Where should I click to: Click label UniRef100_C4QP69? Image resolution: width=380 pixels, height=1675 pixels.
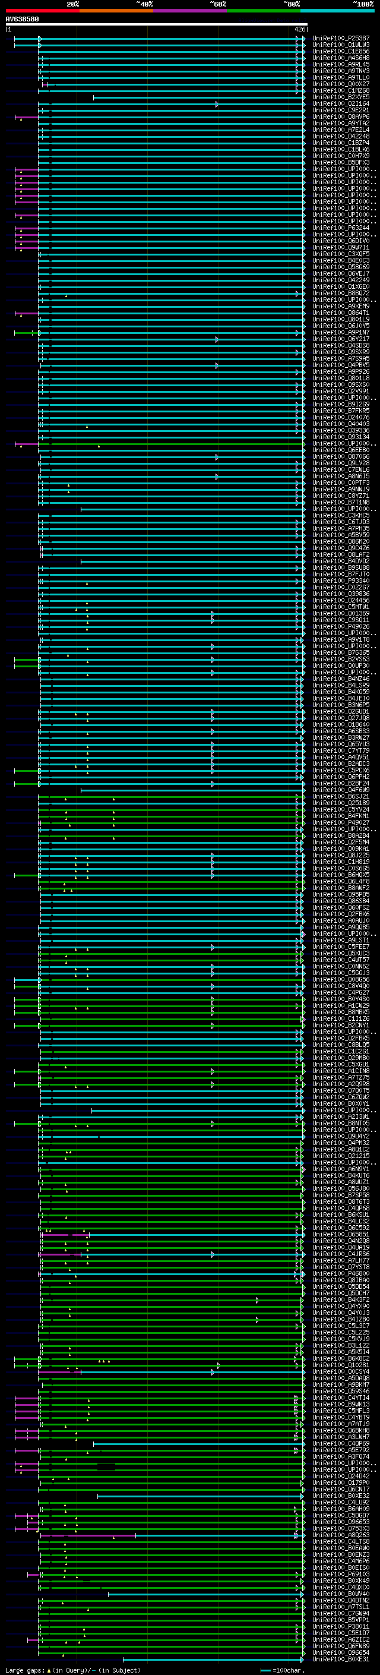click(340, 1443)
